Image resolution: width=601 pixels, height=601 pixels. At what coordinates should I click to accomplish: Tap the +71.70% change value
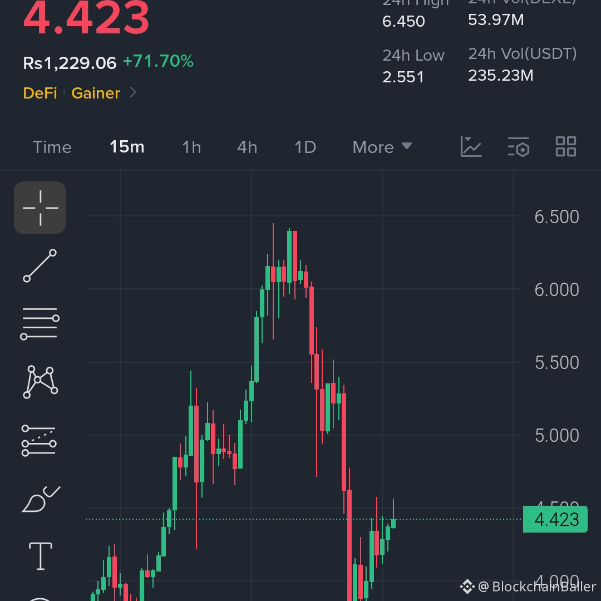click(x=158, y=61)
